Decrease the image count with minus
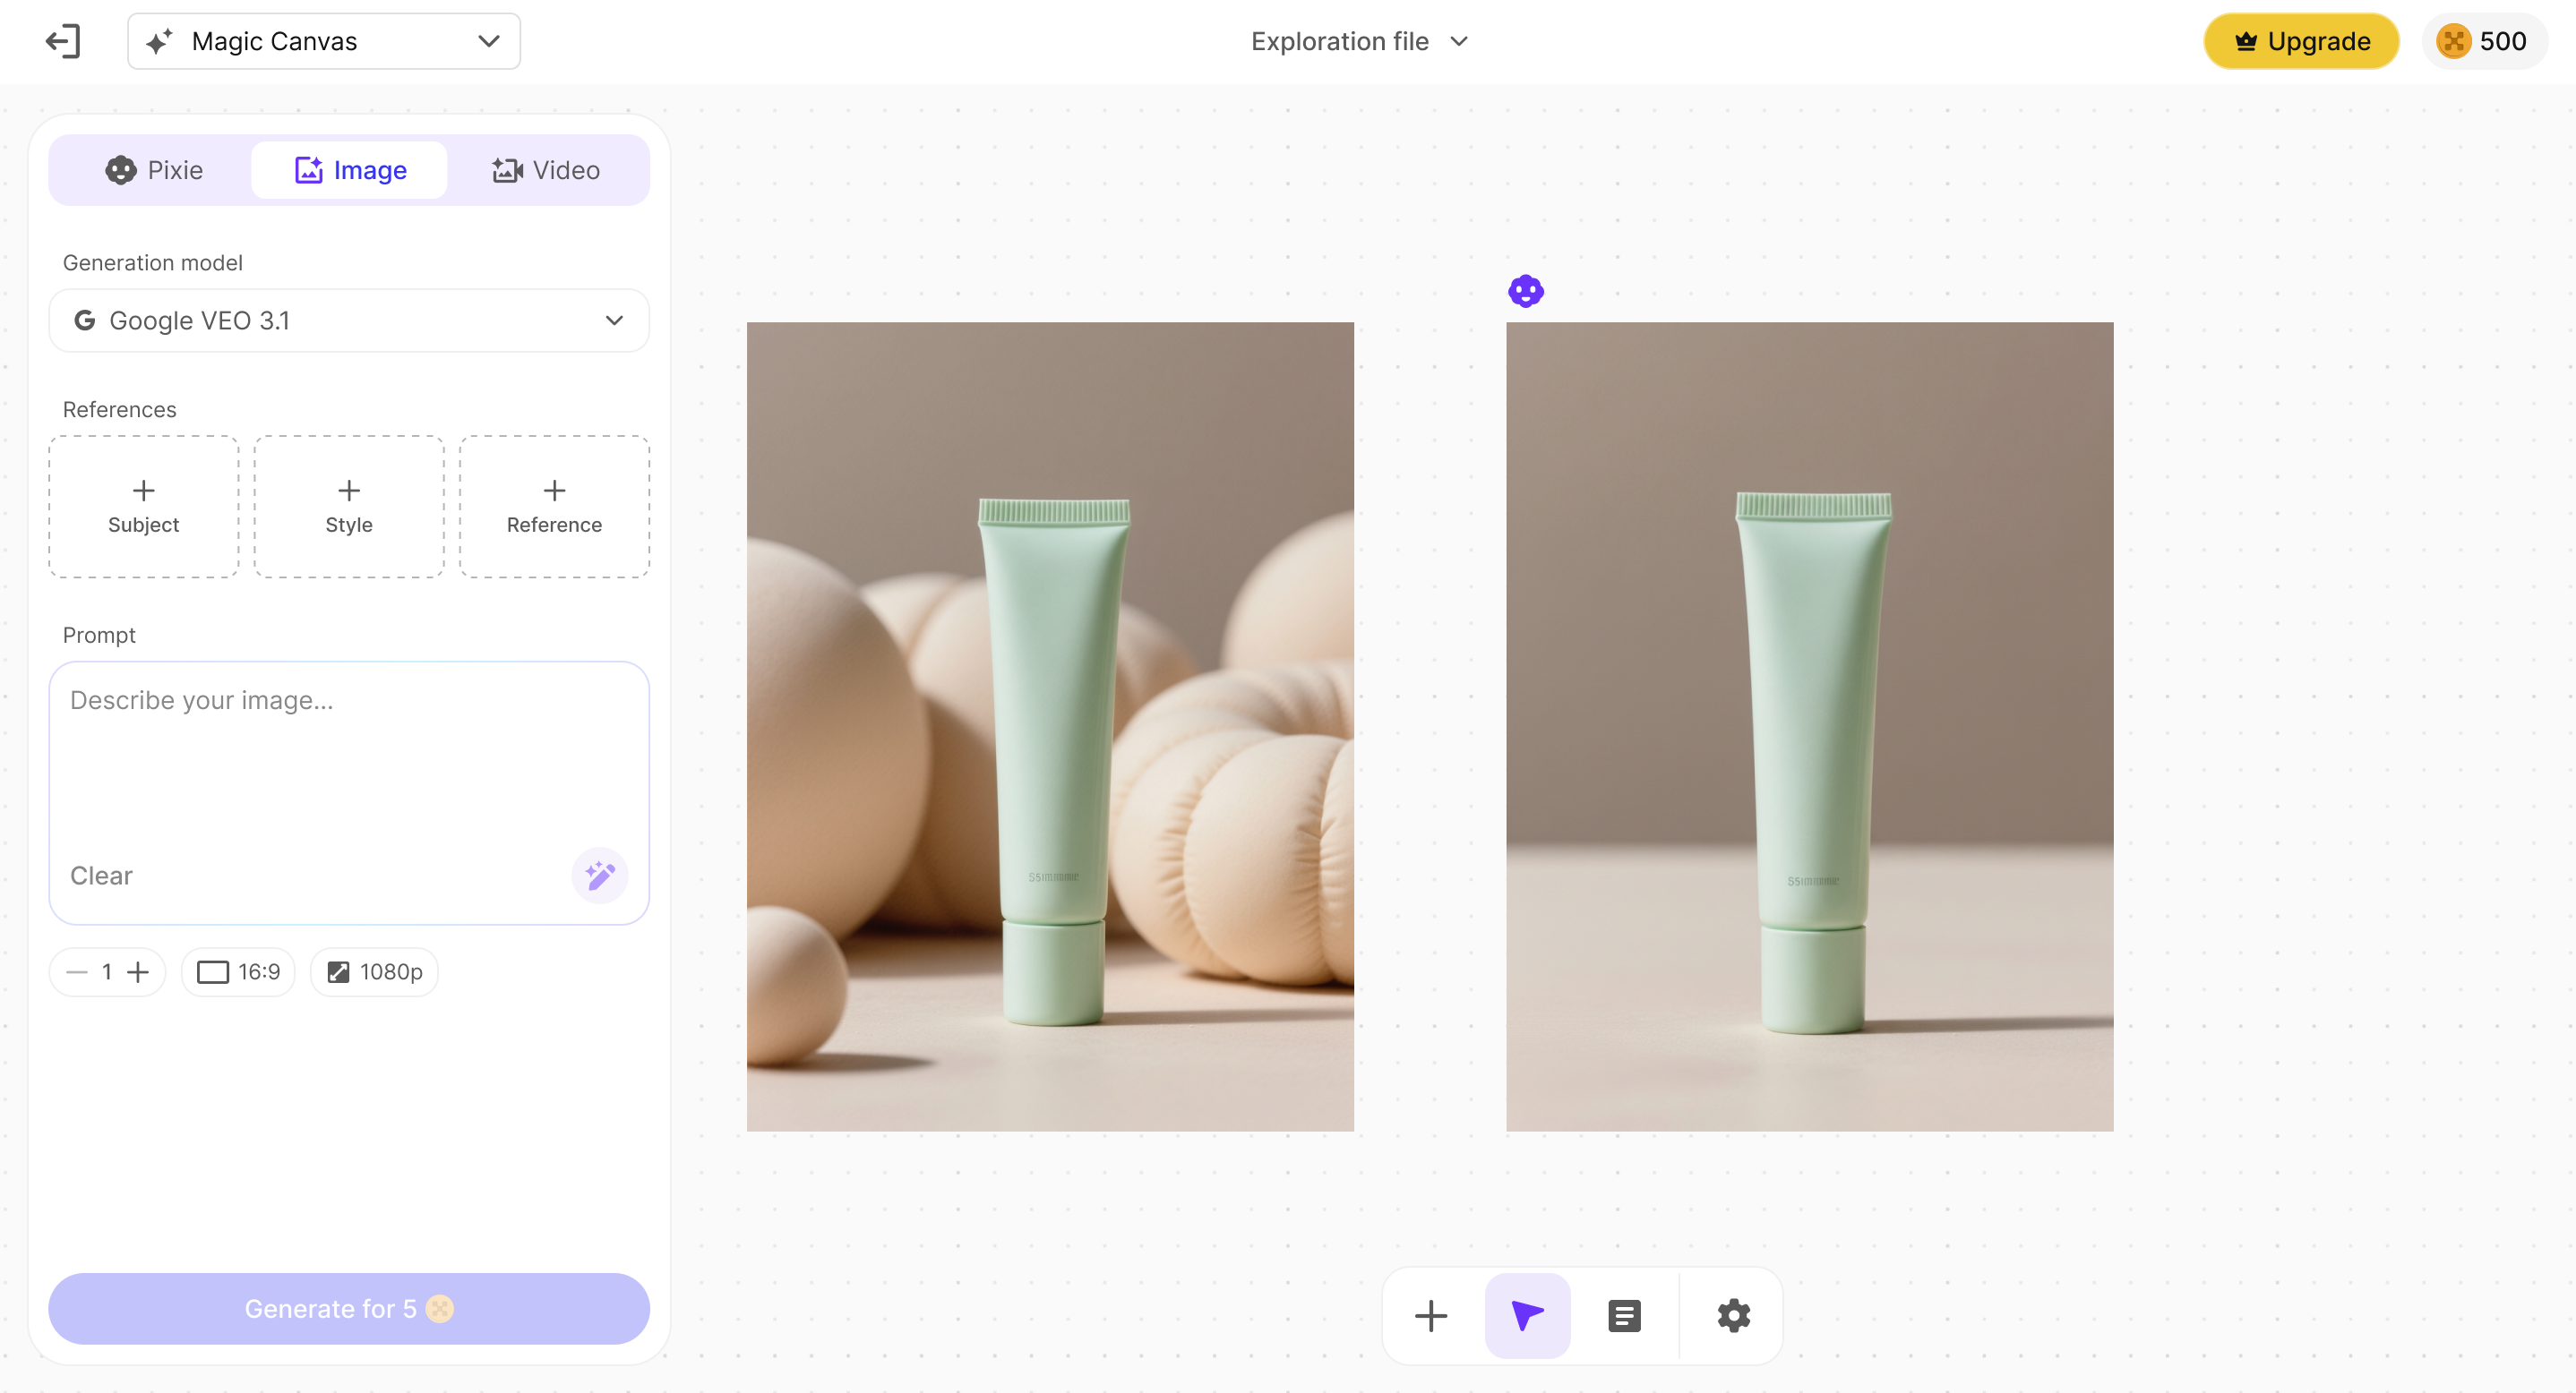 click(x=77, y=972)
